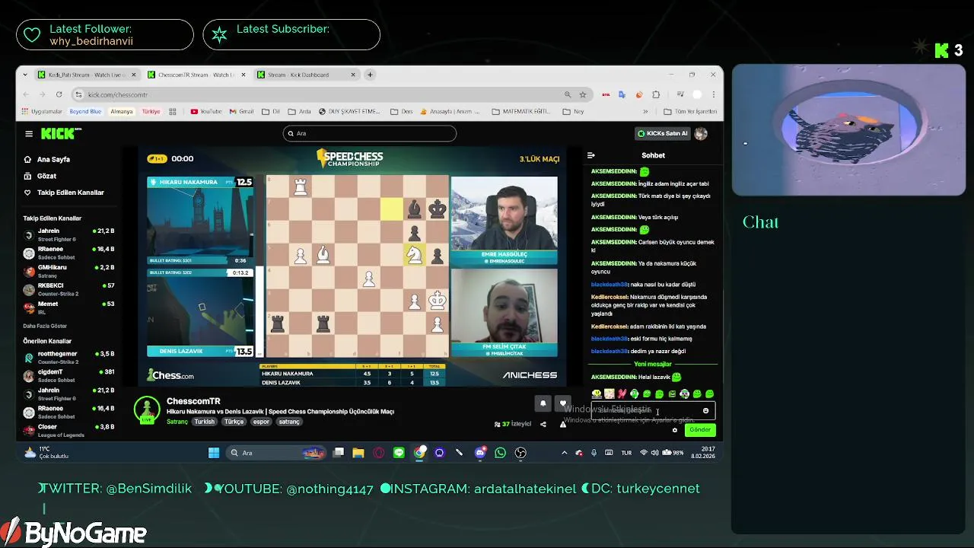Click Daha Fazla Göster

pyautogui.click(x=43, y=326)
